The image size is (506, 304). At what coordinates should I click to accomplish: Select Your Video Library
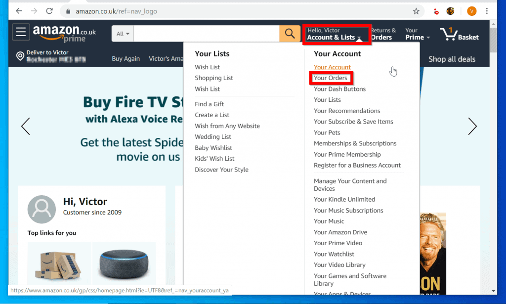pos(339,265)
